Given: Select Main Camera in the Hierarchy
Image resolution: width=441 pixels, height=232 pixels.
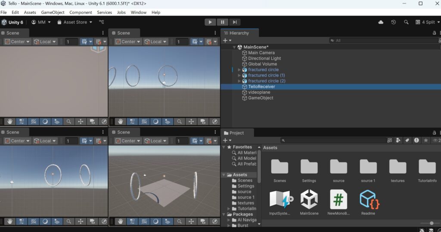Looking at the screenshot, I should pos(261,53).
